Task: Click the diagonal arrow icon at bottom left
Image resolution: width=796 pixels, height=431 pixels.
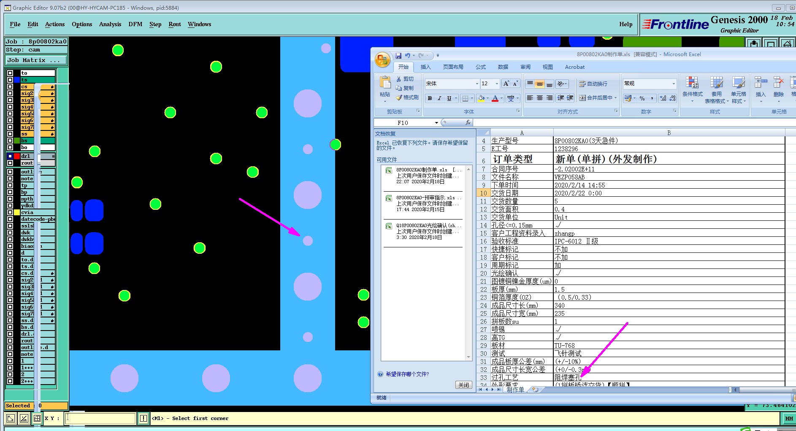Action: point(11,418)
